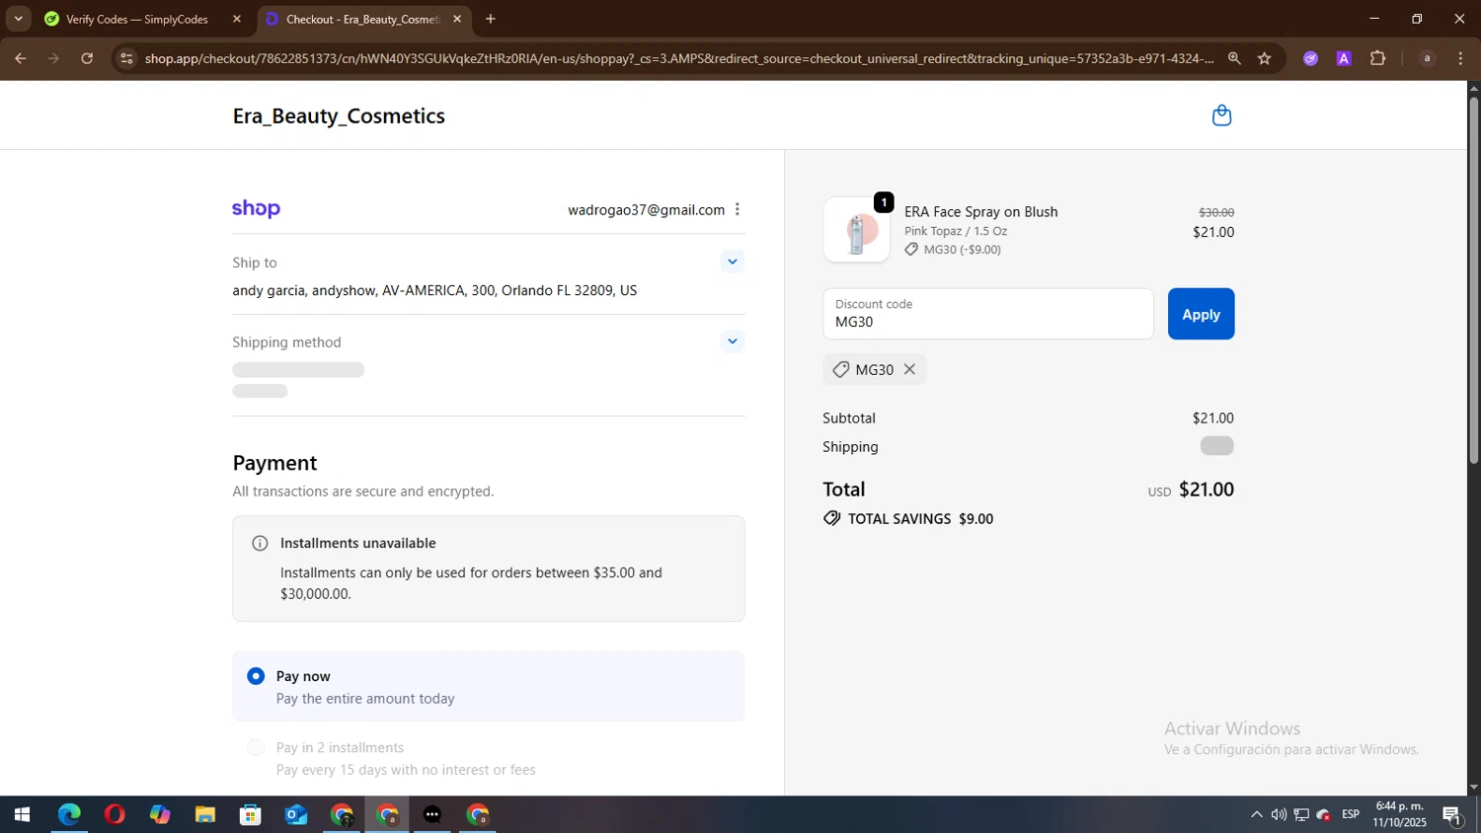1481x833 pixels.
Task: Click the shipping address text line
Action: [434, 290]
